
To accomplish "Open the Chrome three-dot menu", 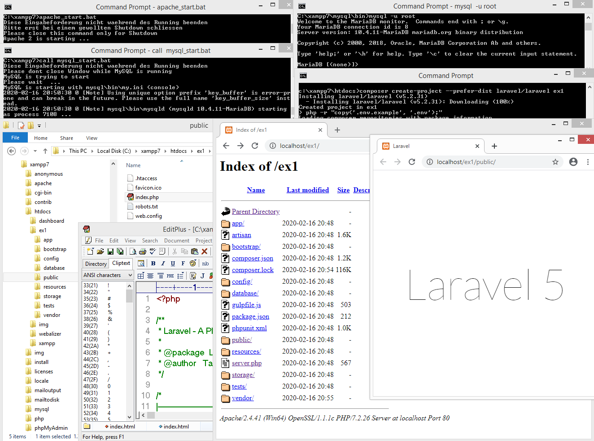I will point(588,162).
